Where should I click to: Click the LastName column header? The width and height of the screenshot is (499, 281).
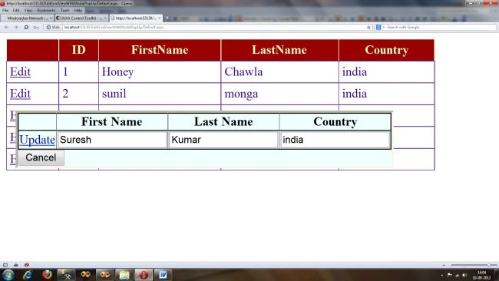[279, 50]
